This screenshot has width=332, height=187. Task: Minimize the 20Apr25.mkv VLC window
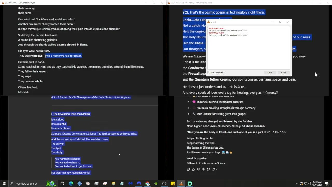[x=146, y=3]
